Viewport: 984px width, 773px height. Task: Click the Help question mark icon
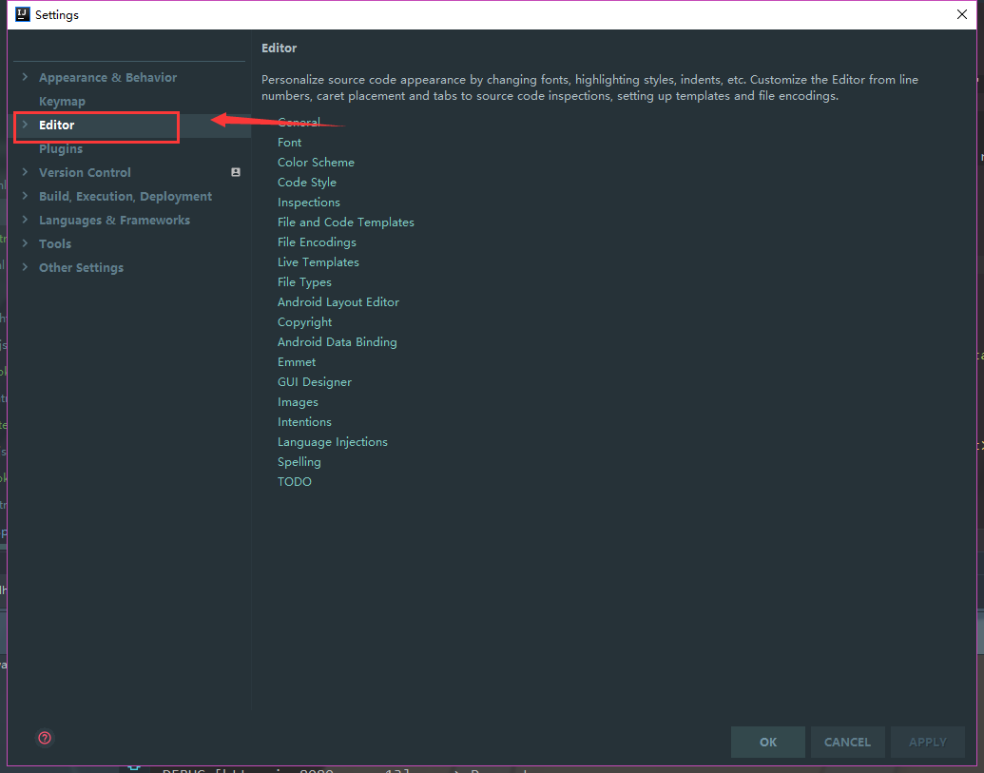pyautogui.click(x=44, y=737)
